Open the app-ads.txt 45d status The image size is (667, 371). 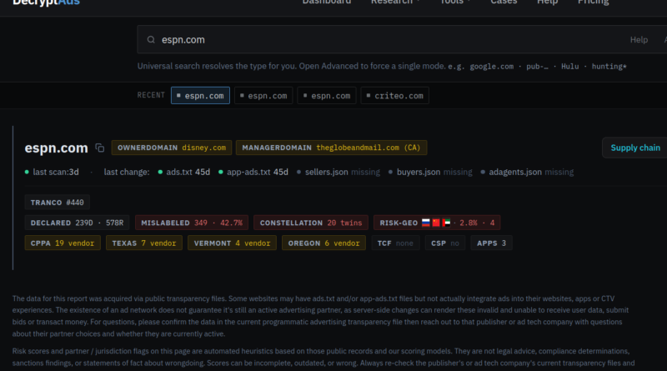pos(253,172)
